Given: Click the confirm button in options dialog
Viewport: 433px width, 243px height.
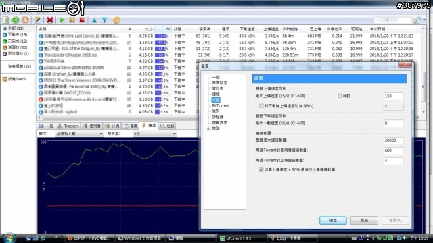Looking at the screenshot, I should [333, 221].
